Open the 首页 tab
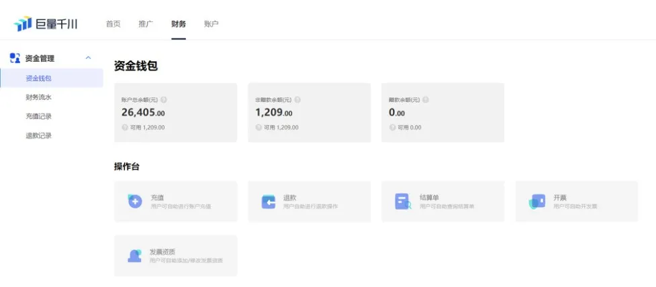656x287 pixels. [113, 24]
